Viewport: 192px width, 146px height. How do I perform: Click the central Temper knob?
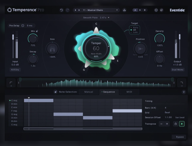(96, 49)
